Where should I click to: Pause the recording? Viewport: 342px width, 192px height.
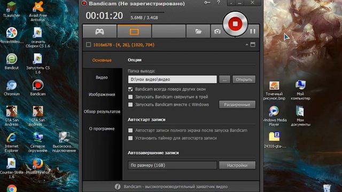click(253, 31)
